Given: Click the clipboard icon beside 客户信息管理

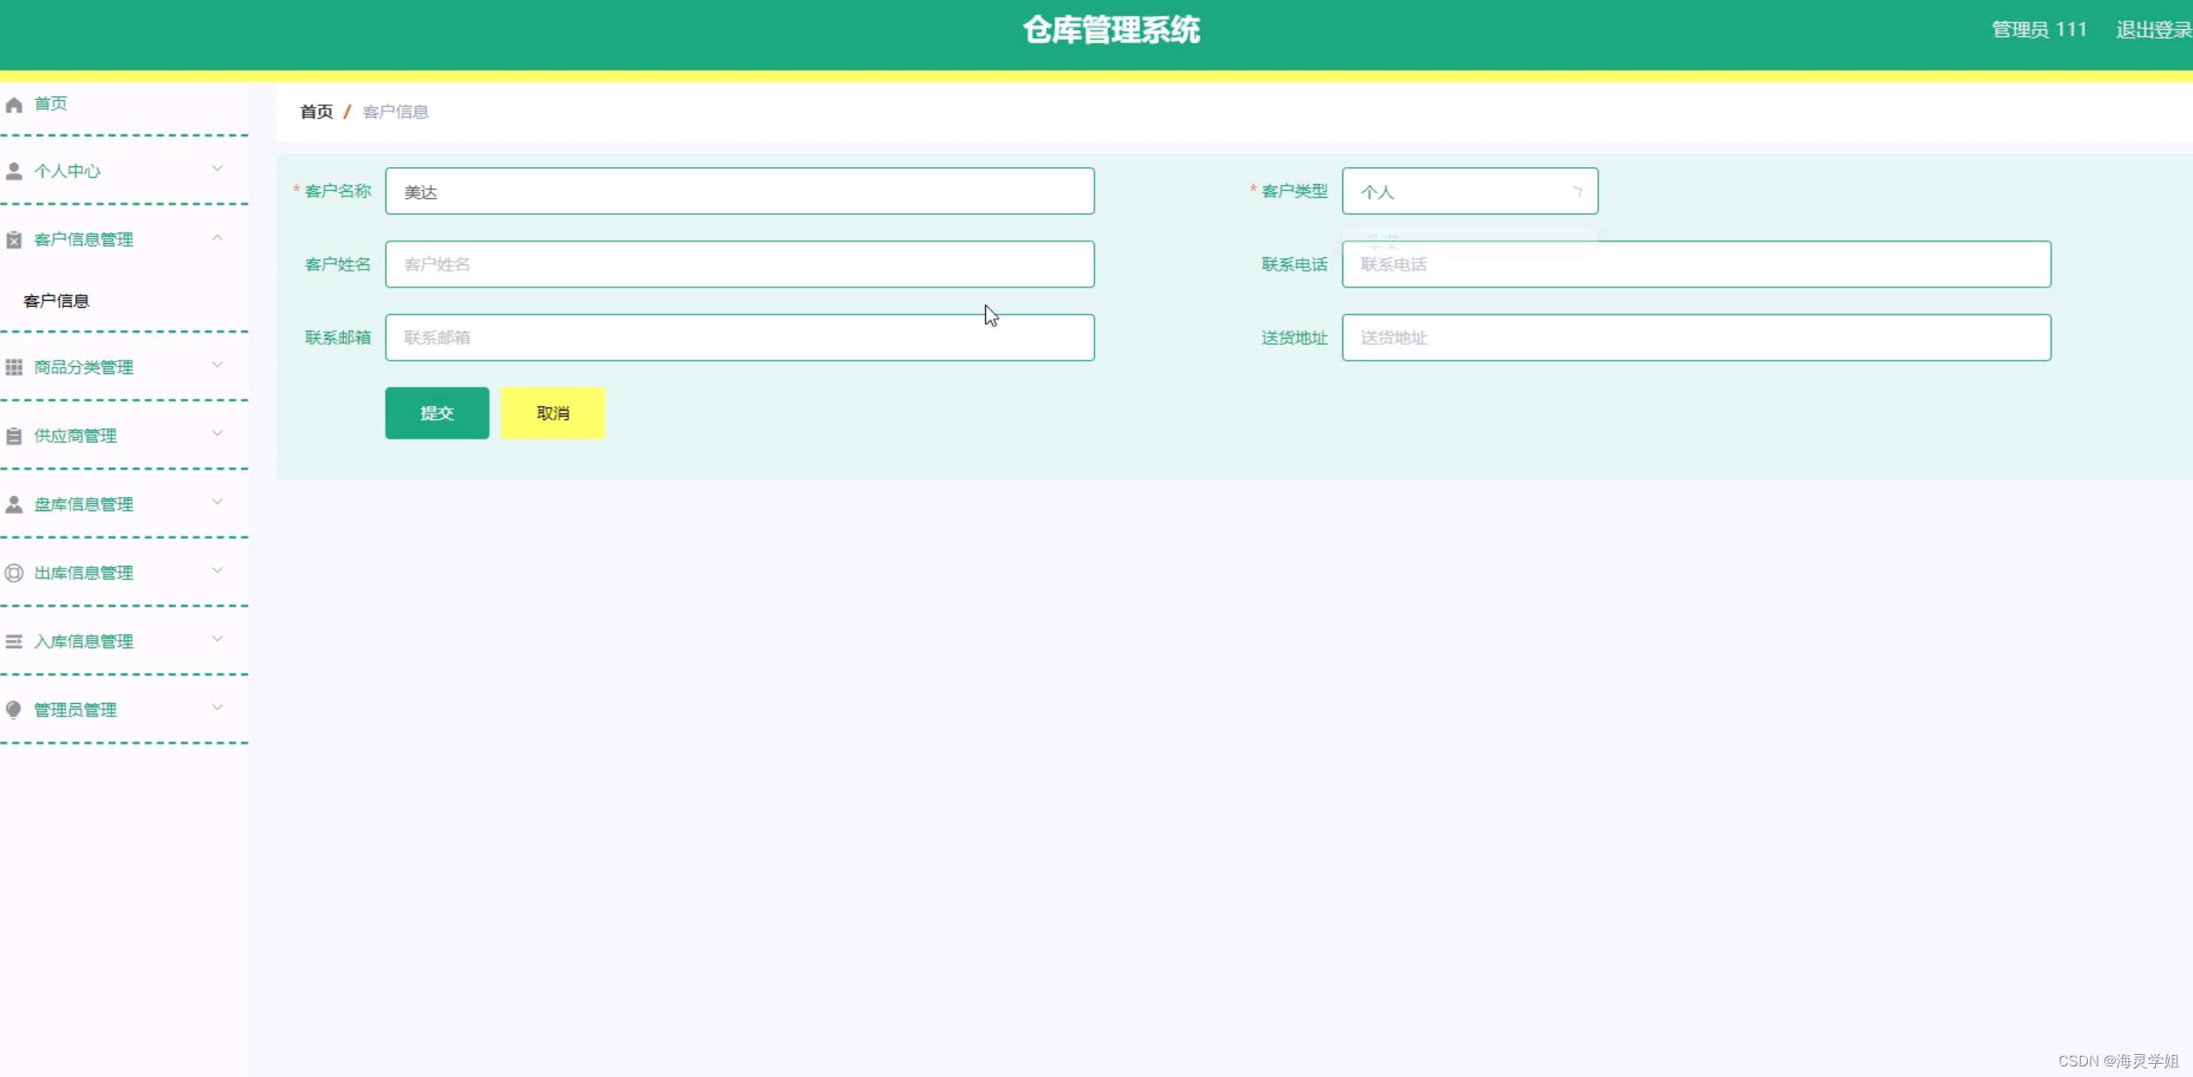Looking at the screenshot, I should coord(14,240).
